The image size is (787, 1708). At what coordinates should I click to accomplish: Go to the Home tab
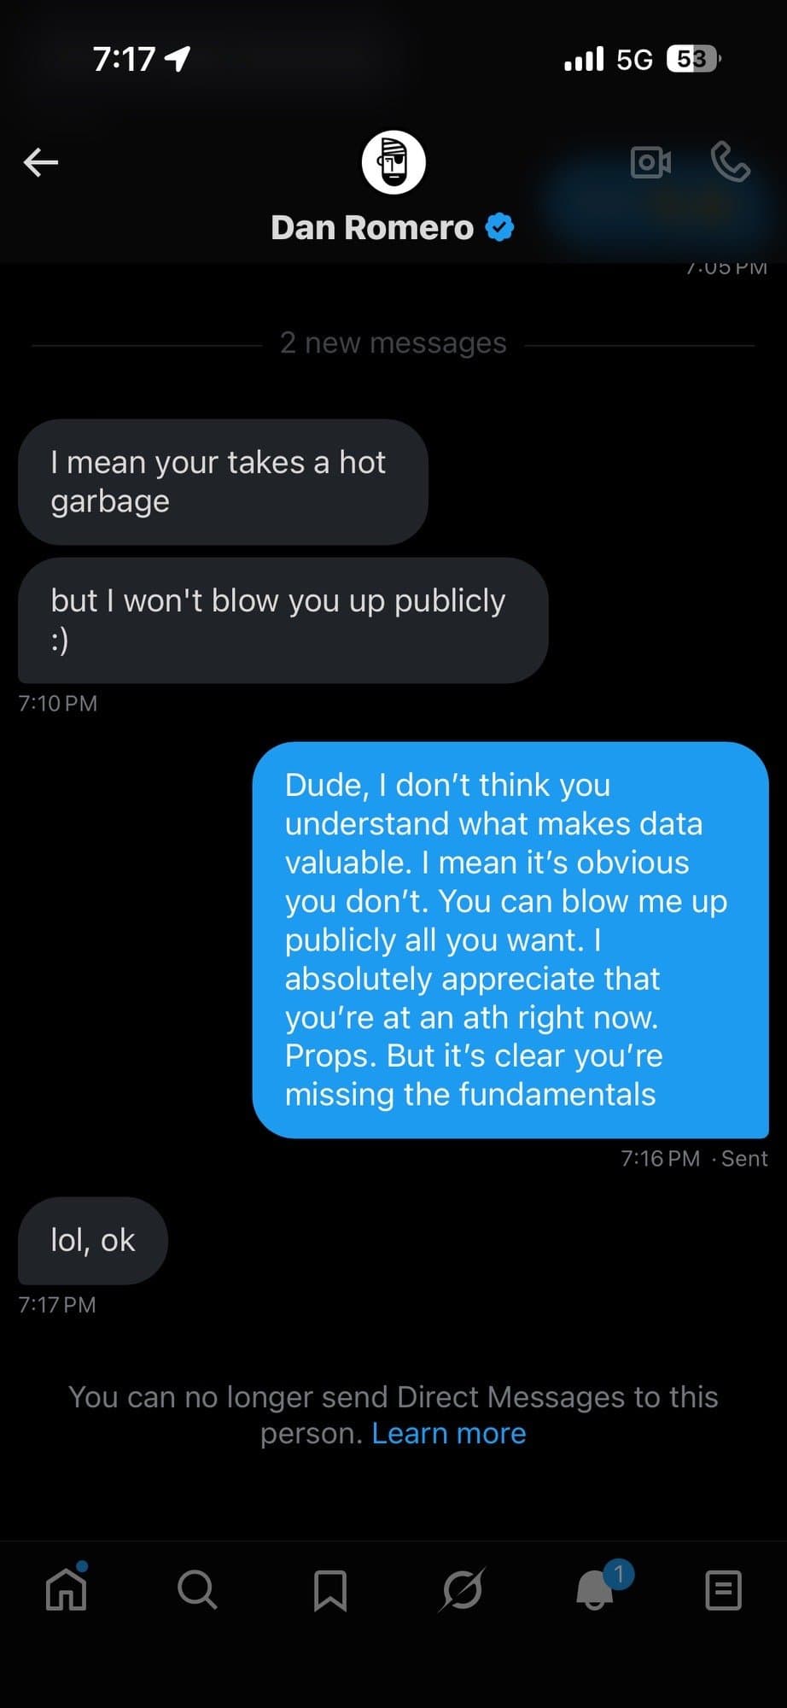pyautogui.click(x=67, y=1590)
